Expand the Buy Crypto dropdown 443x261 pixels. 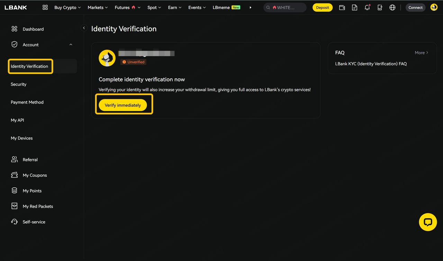click(x=67, y=7)
